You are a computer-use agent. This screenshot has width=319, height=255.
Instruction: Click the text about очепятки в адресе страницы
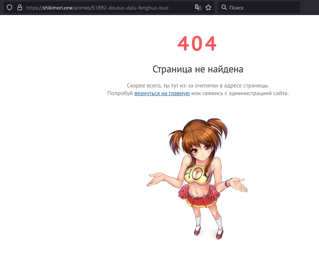[198, 86]
